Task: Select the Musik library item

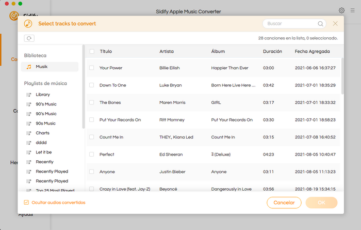Action: point(50,67)
